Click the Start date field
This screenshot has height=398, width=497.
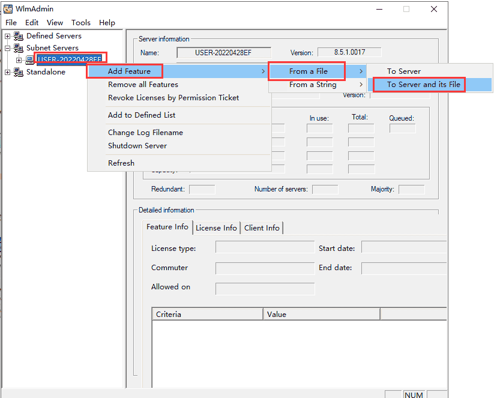[x=404, y=247]
